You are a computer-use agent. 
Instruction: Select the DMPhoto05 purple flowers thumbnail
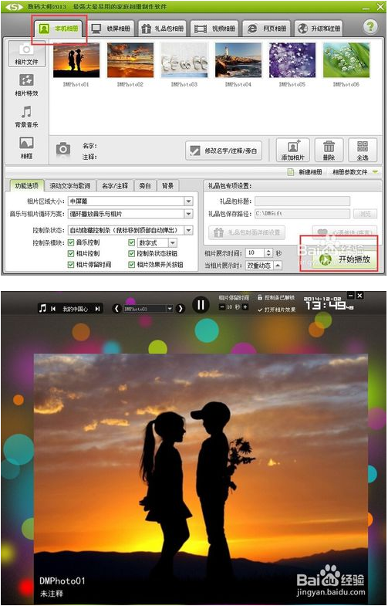click(292, 60)
